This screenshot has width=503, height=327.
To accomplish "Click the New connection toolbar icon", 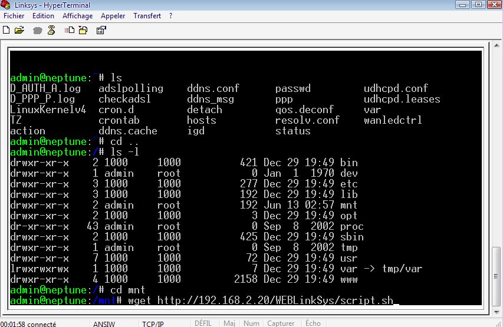I will (6, 30).
